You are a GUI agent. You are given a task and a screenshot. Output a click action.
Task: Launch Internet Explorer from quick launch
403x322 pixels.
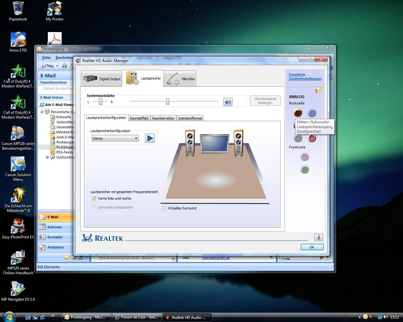coord(43,317)
